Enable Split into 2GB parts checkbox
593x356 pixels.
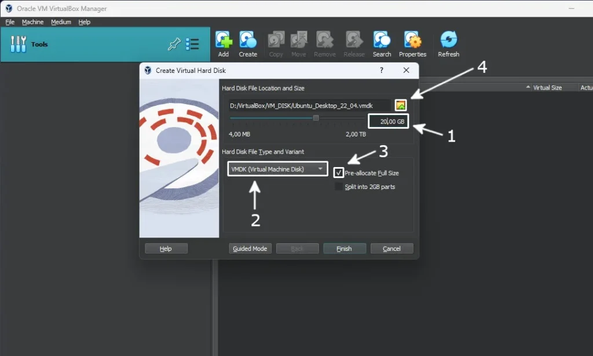coord(339,187)
